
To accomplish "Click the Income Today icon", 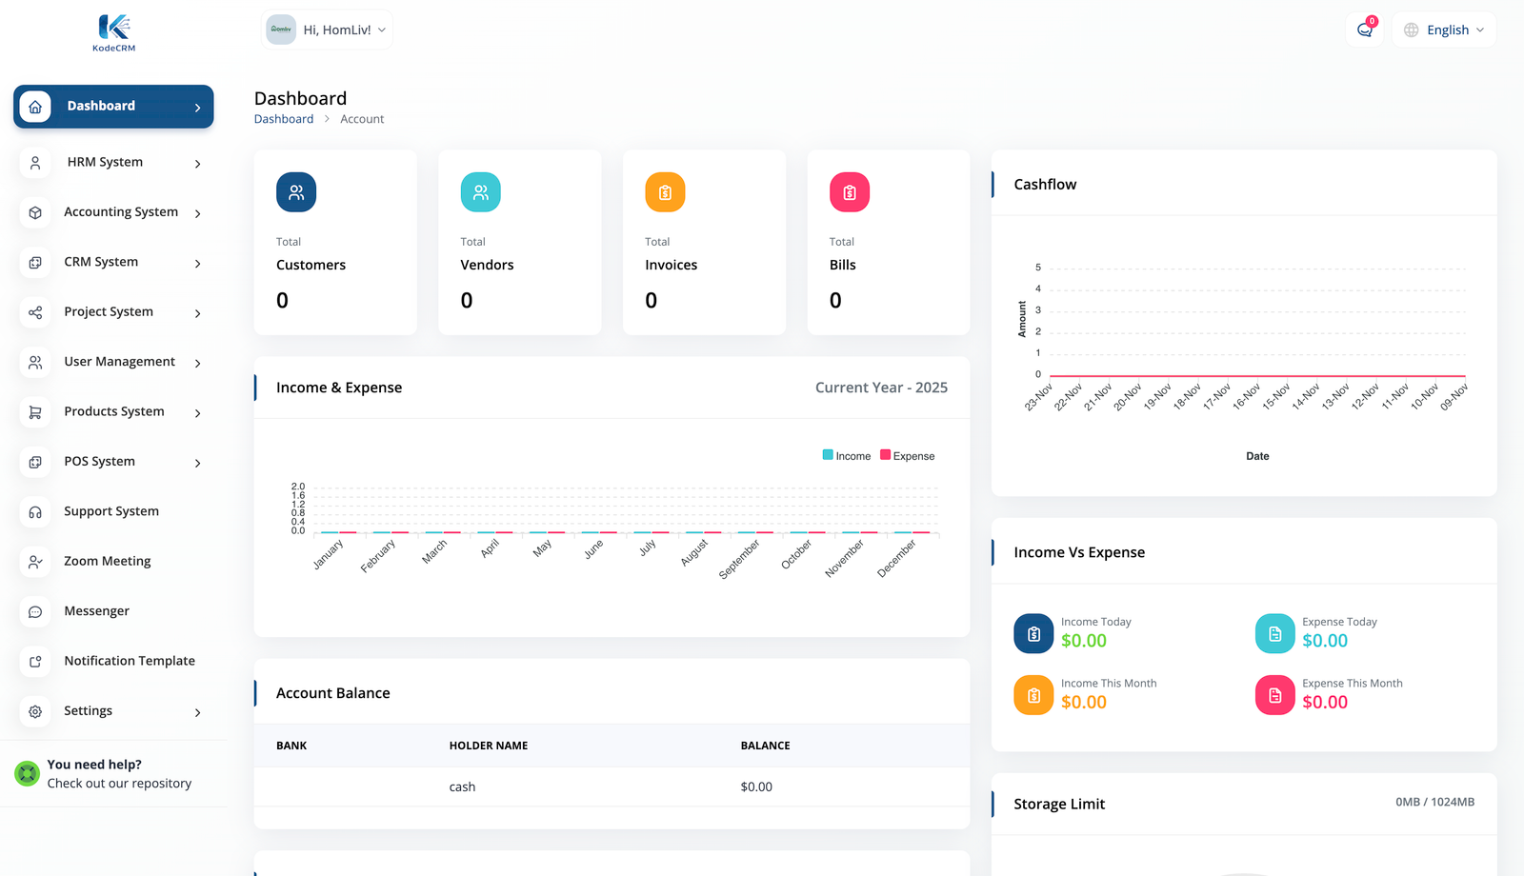I will pos(1033,634).
